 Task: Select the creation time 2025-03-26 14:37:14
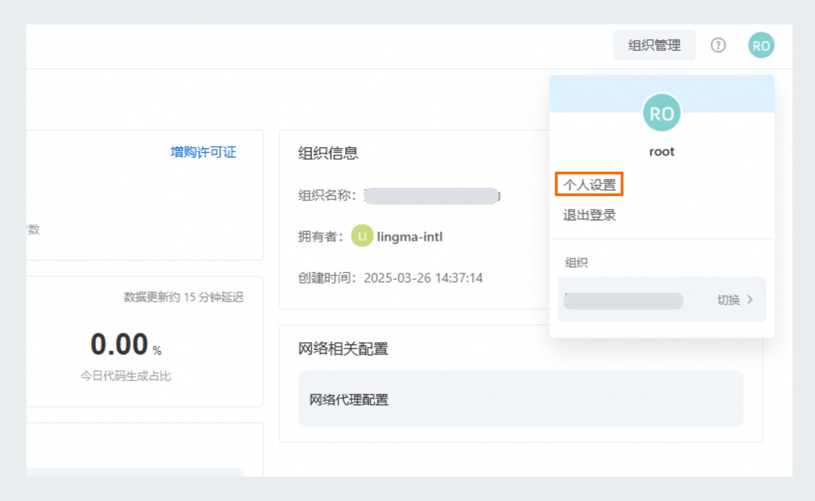[423, 278]
